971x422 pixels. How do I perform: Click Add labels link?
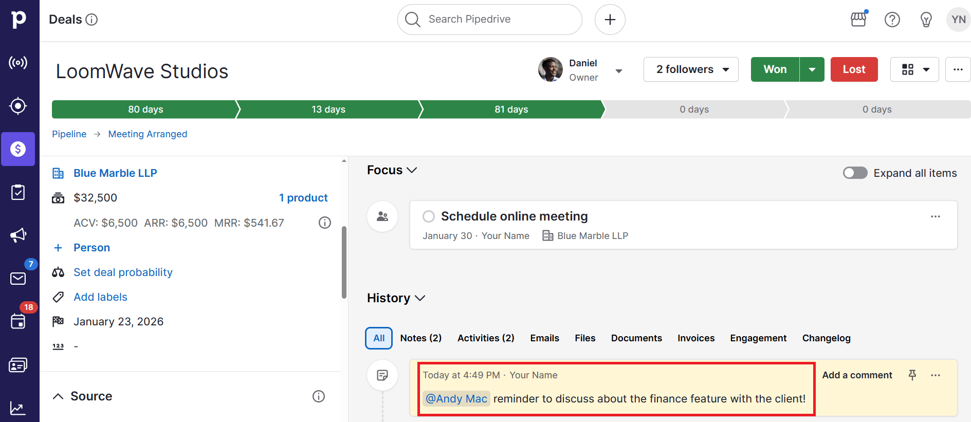100,297
